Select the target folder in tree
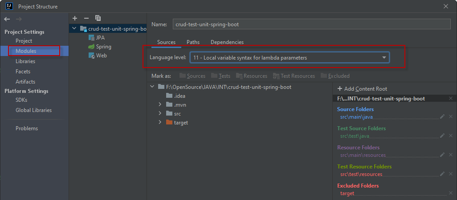 point(177,123)
